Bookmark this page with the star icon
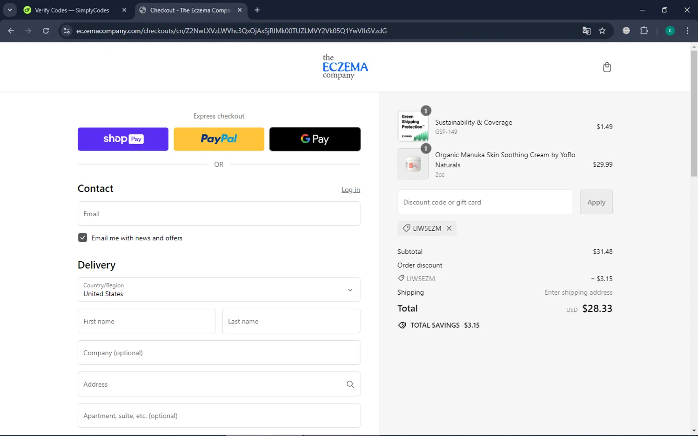This screenshot has height=436, width=698. [602, 31]
